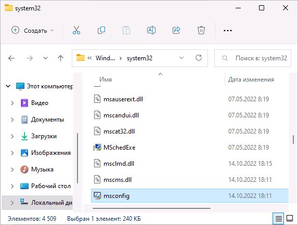Click the mscat32.dll date 07.05.2022 8:19
Screen dimensions: 298x225
coord(249,131)
